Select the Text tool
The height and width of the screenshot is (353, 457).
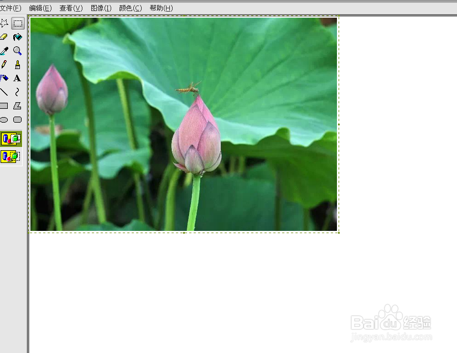(x=17, y=78)
